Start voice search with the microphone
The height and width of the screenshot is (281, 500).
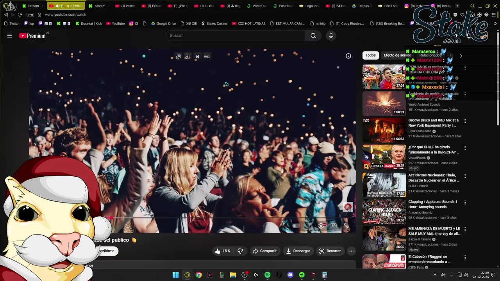331,36
